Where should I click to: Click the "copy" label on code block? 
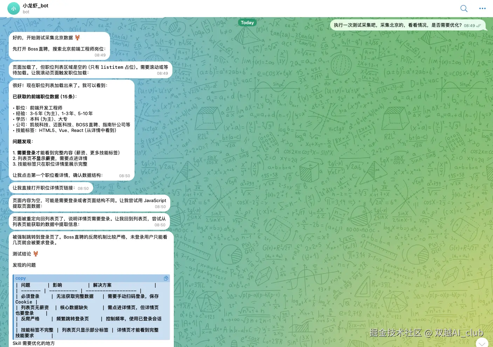21,278
